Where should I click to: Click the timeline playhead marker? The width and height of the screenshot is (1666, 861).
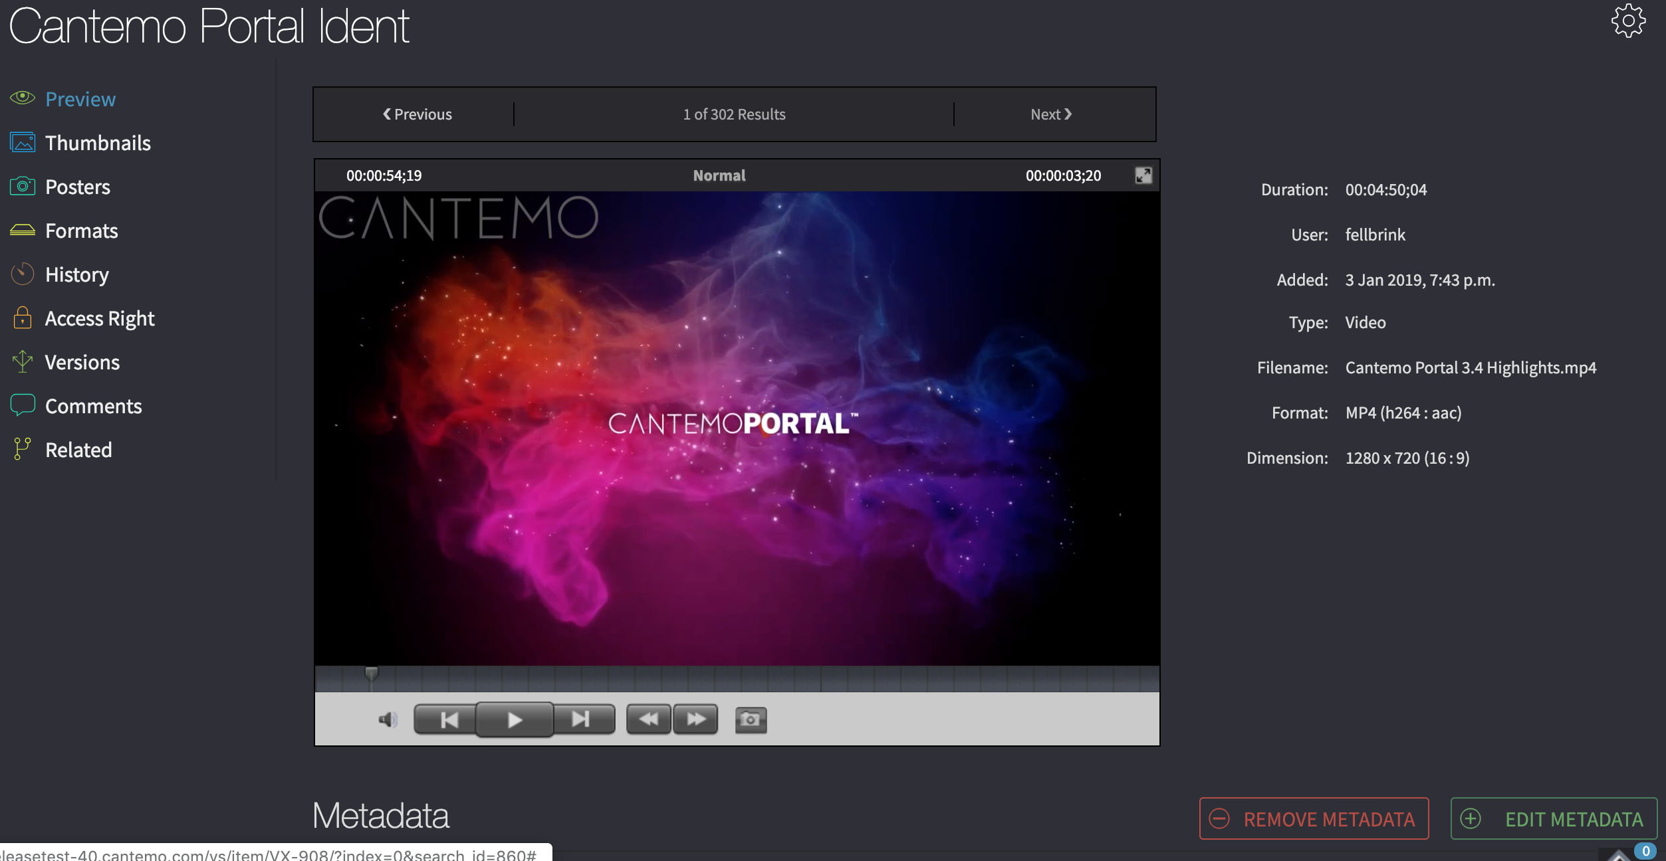click(372, 674)
